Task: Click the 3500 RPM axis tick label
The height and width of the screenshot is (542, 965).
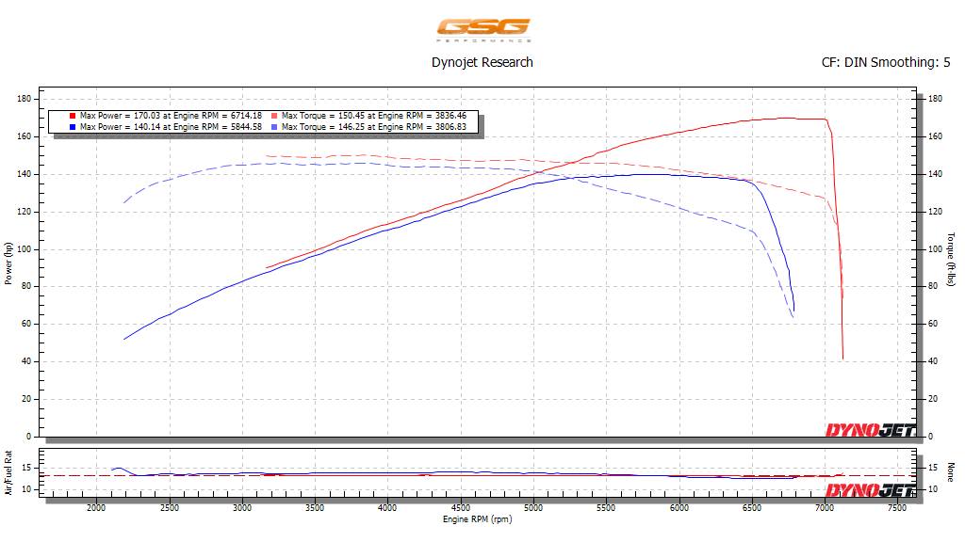Action: coord(315,508)
